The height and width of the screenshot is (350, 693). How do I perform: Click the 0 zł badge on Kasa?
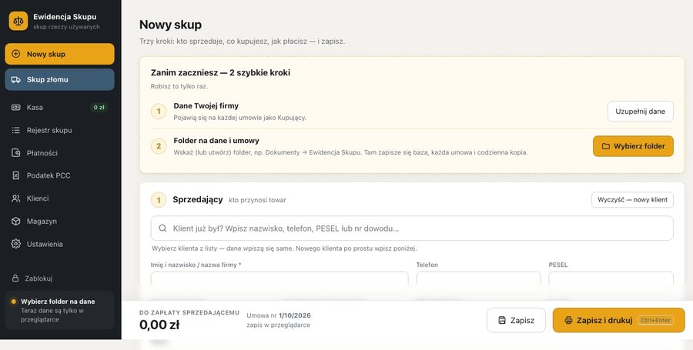pyautogui.click(x=99, y=107)
